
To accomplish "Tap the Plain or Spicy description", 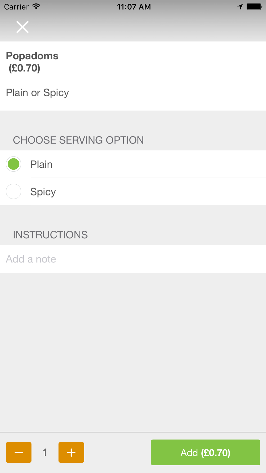I will (x=38, y=93).
